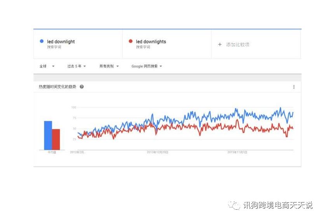Select the led downlight search term
323x219 pixels.
coord(61,42)
